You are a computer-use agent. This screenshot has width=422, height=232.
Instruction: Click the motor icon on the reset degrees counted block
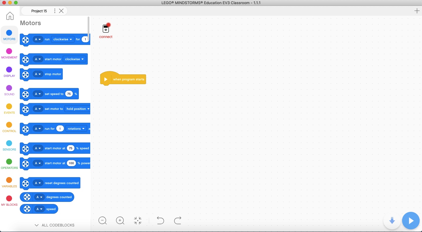25,183
